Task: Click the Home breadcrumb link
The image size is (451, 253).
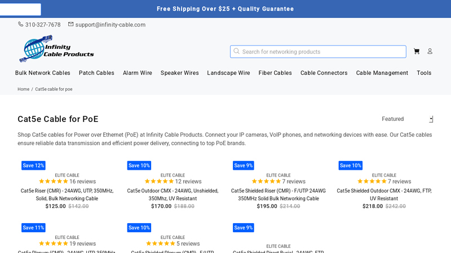Action: coord(23,89)
